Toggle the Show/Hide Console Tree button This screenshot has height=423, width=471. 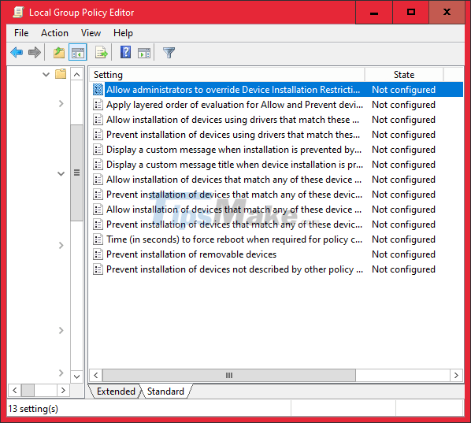click(77, 52)
